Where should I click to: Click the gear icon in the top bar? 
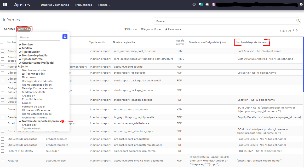click(301, 4)
